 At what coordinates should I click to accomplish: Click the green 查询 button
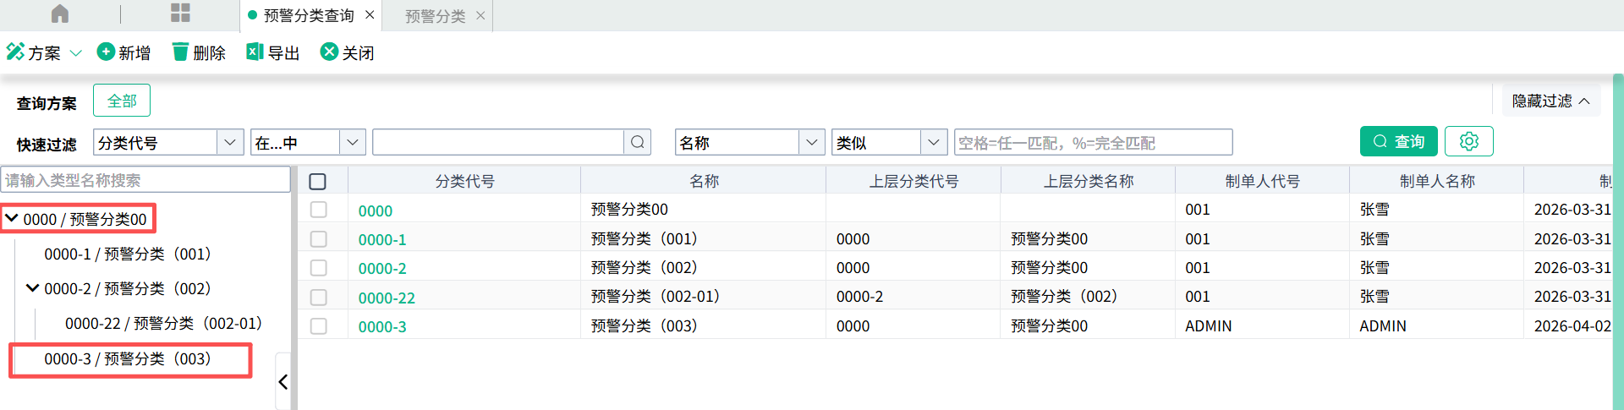(x=1398, y=141)
